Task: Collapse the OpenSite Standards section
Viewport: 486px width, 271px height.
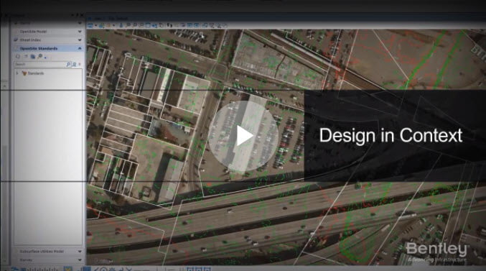Action: [80, 48]
